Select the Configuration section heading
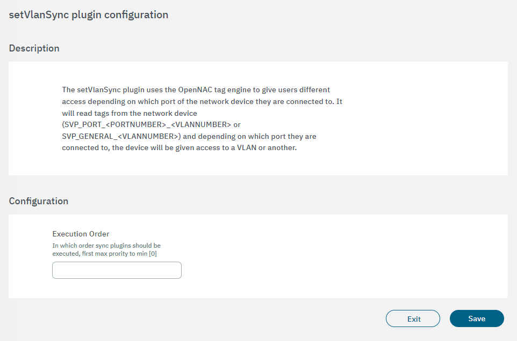 pyautogui.click(x=38, y=201)
